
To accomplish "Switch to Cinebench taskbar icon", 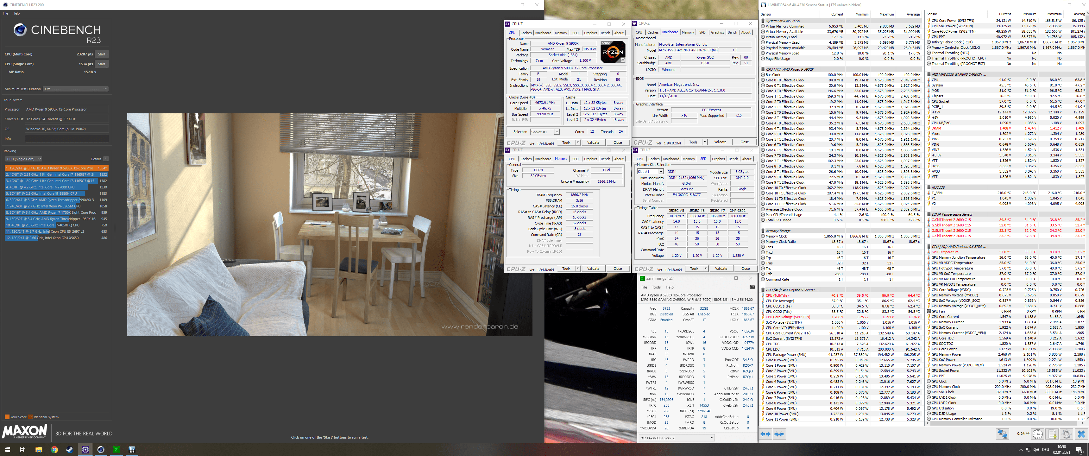I will 101,450.
